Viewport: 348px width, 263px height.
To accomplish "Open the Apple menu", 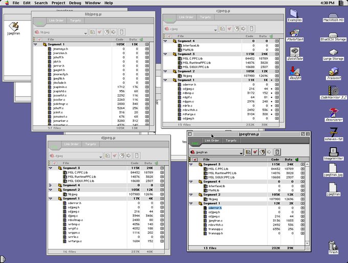I will (x=7, y=3).
